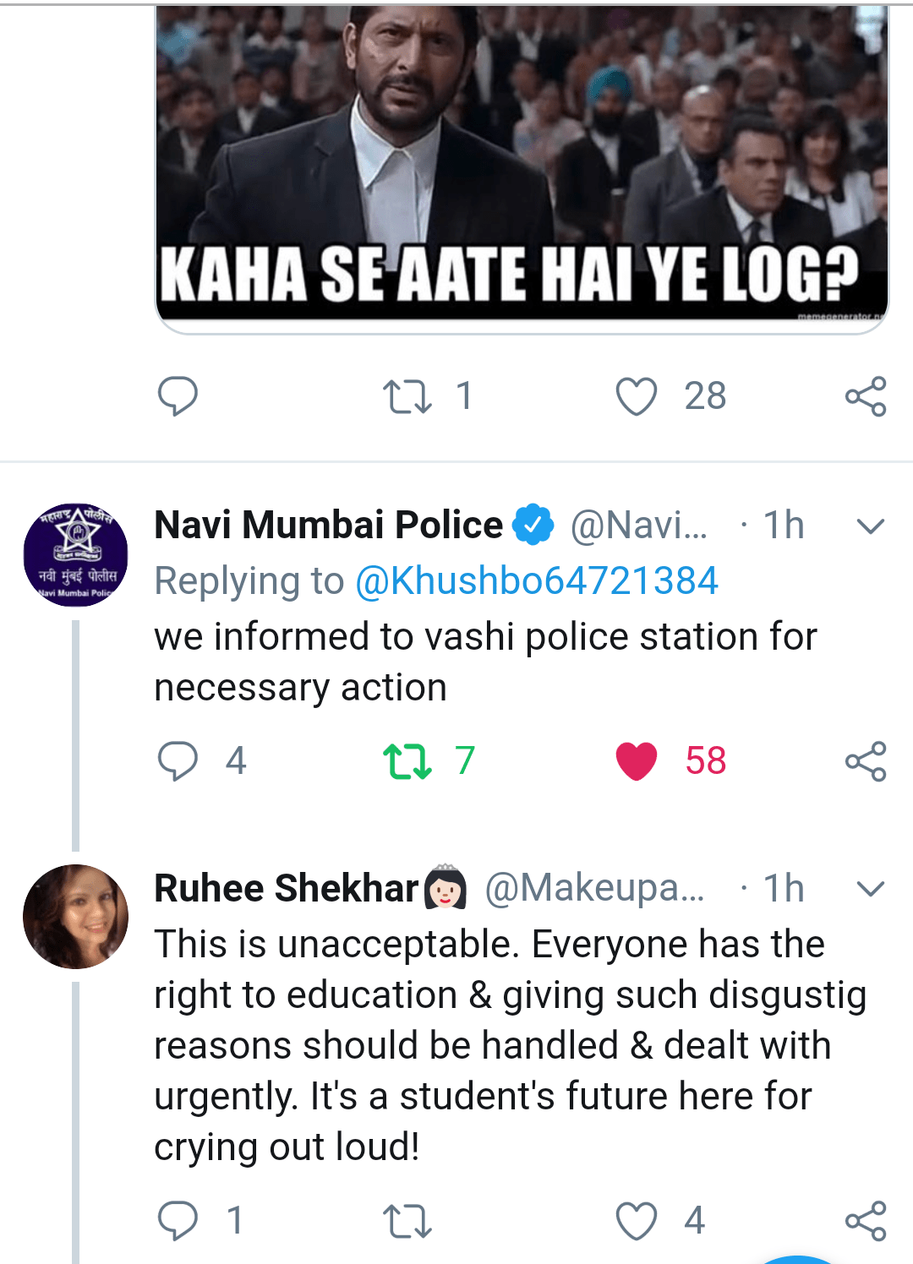Retweet the meme tweet
This screenshot has width=913, height=1264.
(x=407, y=396)
